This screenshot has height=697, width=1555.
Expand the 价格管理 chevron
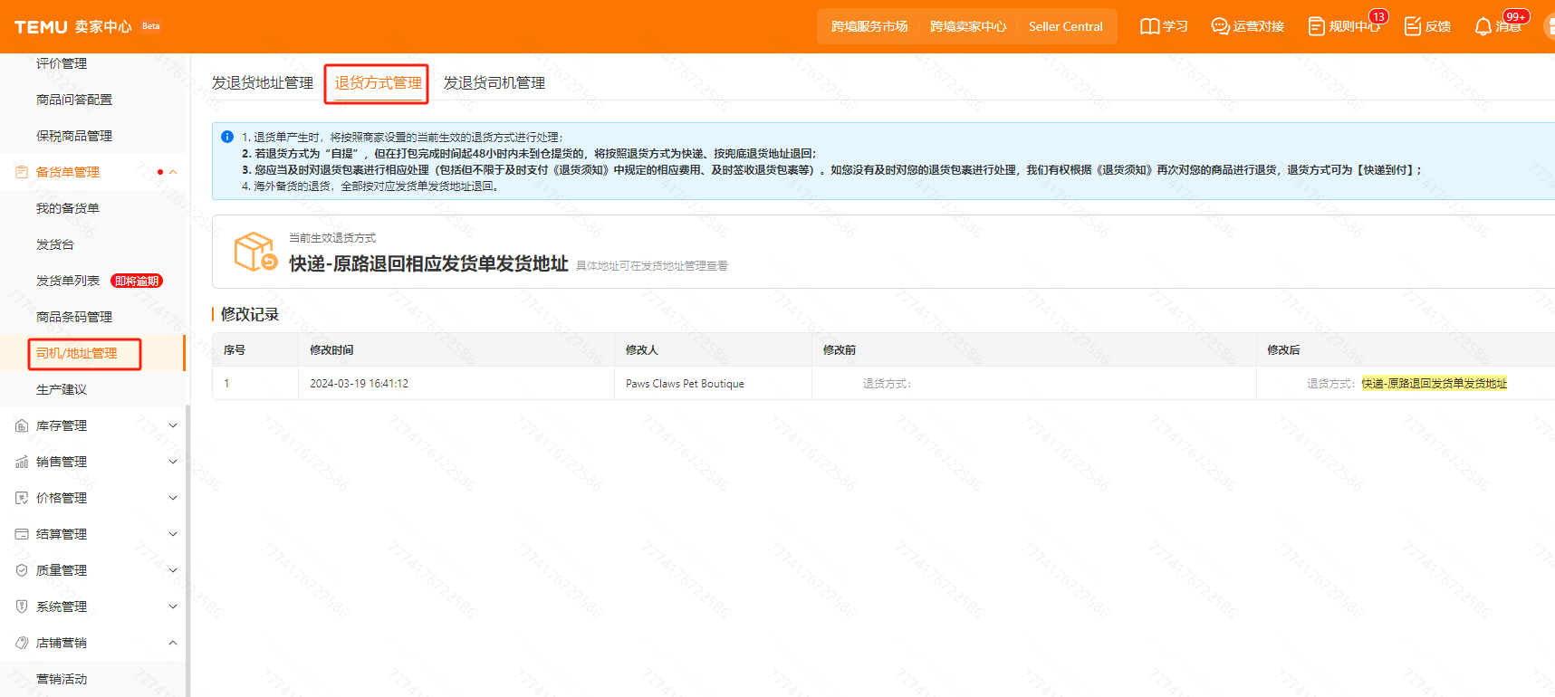[x=173, y=498]
